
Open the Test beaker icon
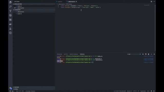pos(10,29)
